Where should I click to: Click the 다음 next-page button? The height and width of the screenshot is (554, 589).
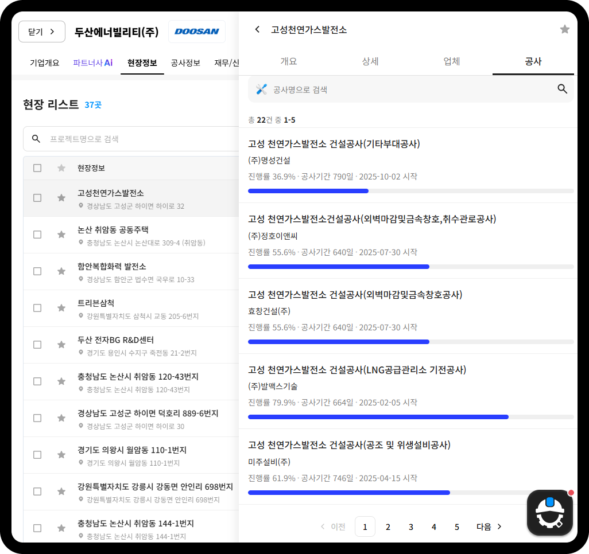point(489,526)
